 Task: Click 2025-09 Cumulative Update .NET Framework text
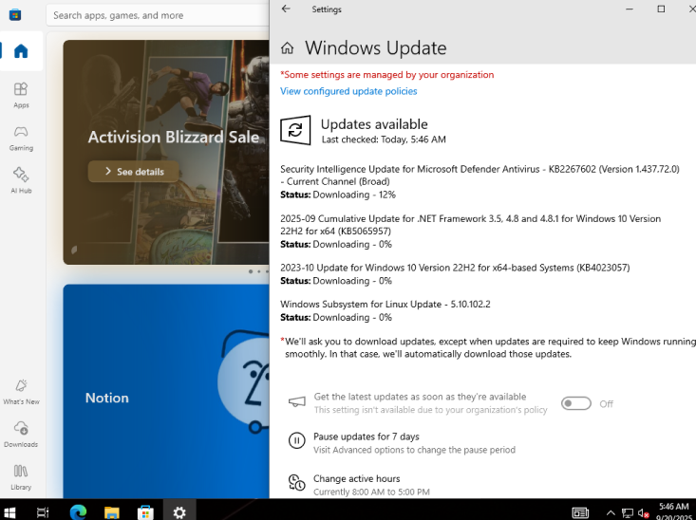click(471, 225)
